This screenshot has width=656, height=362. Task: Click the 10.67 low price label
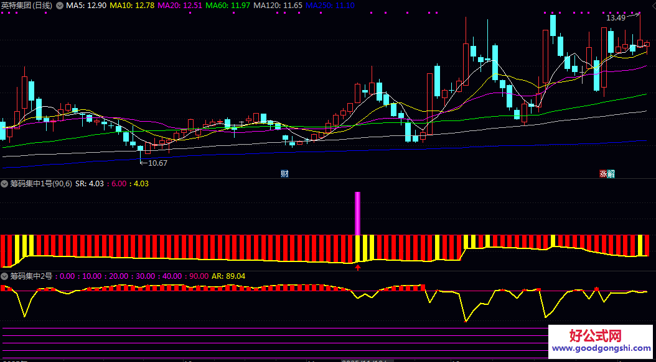coord(157,163)
